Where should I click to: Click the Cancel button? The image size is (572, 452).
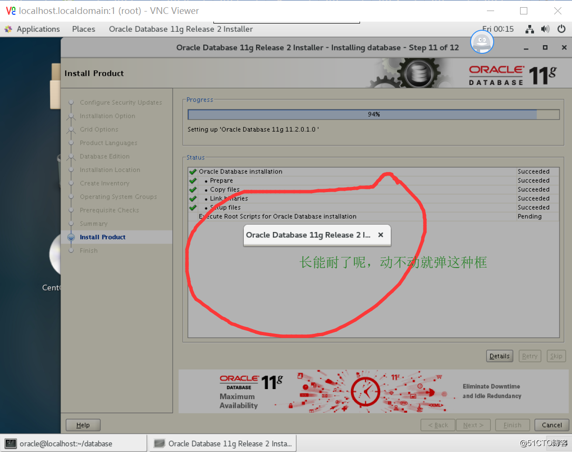click(x=552, y=425)
